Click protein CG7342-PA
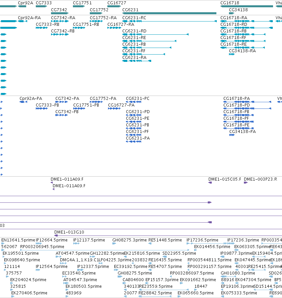The image size is (282, 298). pos(67,99)
